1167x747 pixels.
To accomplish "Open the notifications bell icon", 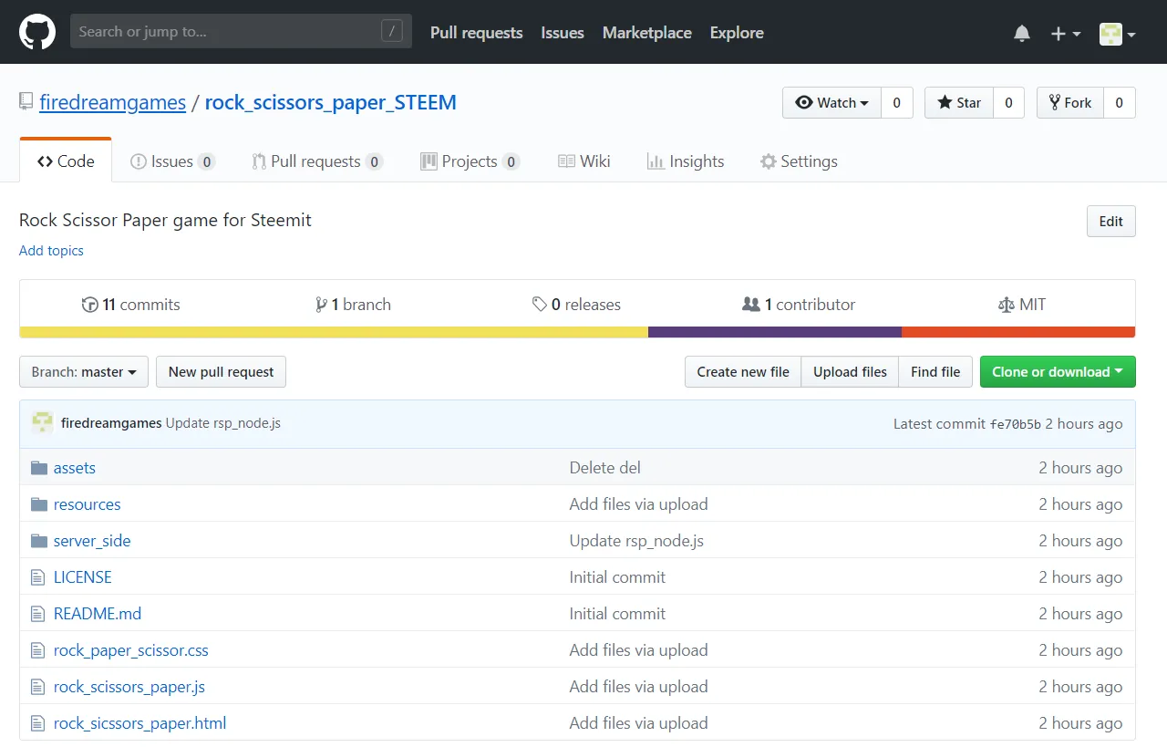I will tap(1022, 34).
